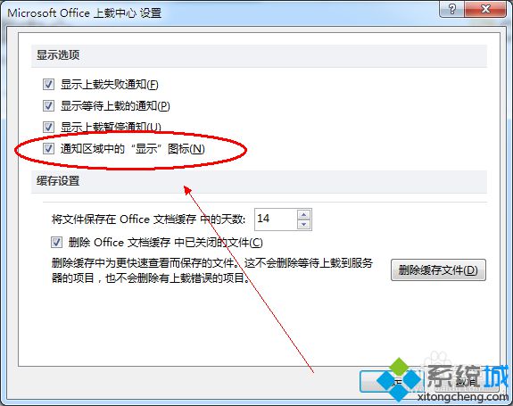Decrease cache days with the down arrow
513x406 pixels.
pyautogui.click(x=304, y=224)
